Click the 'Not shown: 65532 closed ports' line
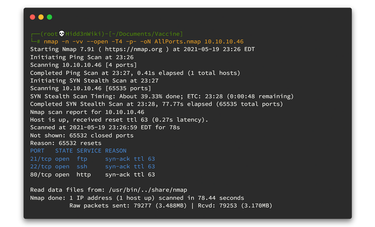375x227 pixels. [82, 135]
